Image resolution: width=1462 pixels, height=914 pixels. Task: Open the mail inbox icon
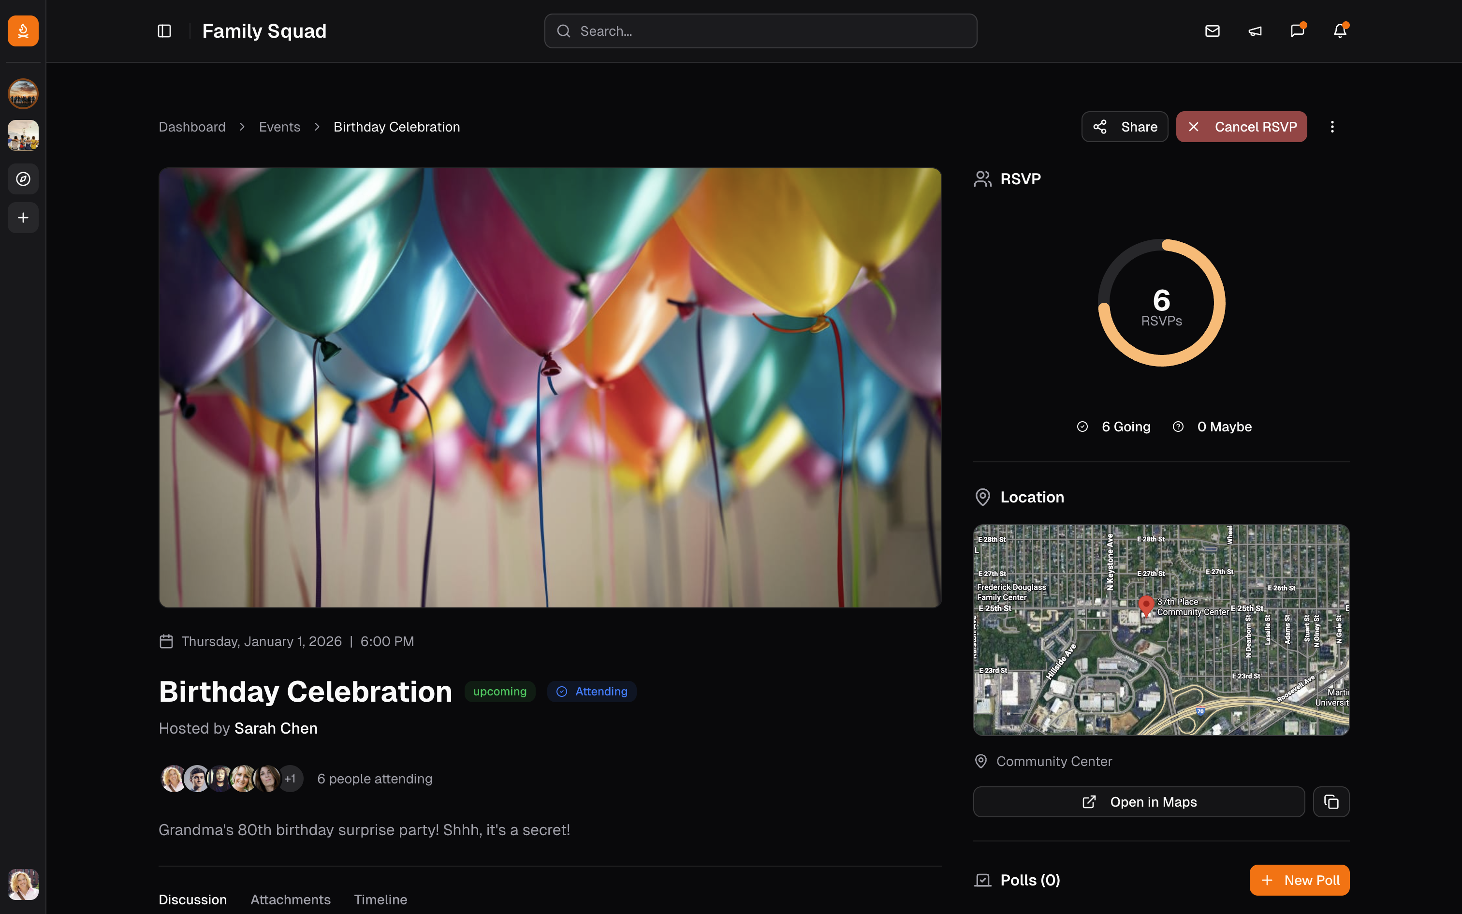(1212, 31)
